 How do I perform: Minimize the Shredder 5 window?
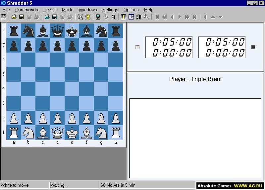[249, 3]
